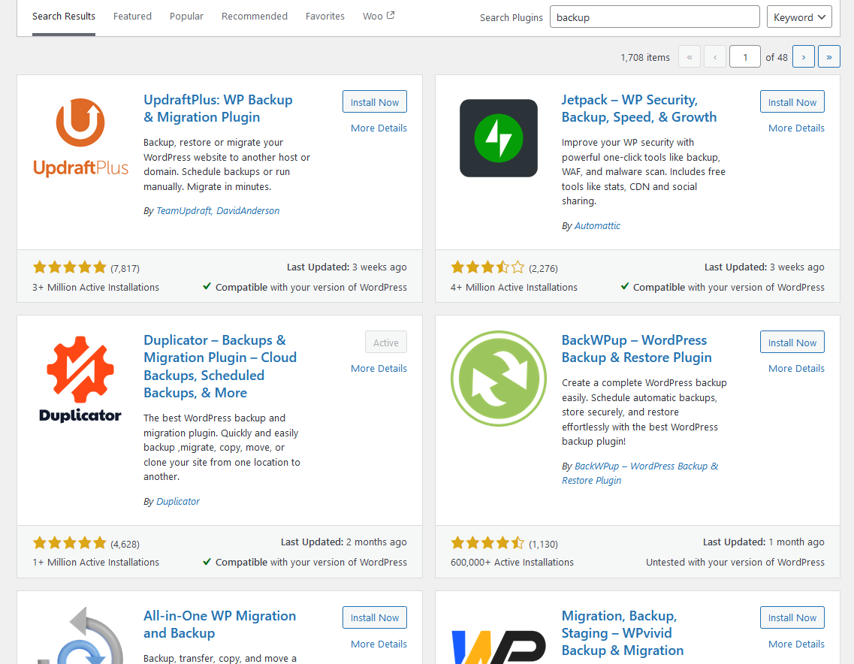Open the Woo external link tab
The image size is (854, 664).
click(x=379, y=17)
